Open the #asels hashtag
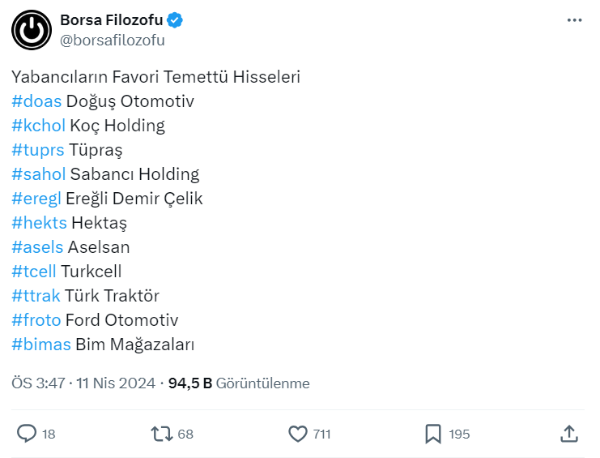 [37, 247]
